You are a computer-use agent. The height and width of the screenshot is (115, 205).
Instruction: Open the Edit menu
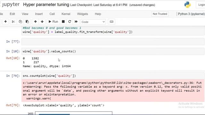click(12, 14)
